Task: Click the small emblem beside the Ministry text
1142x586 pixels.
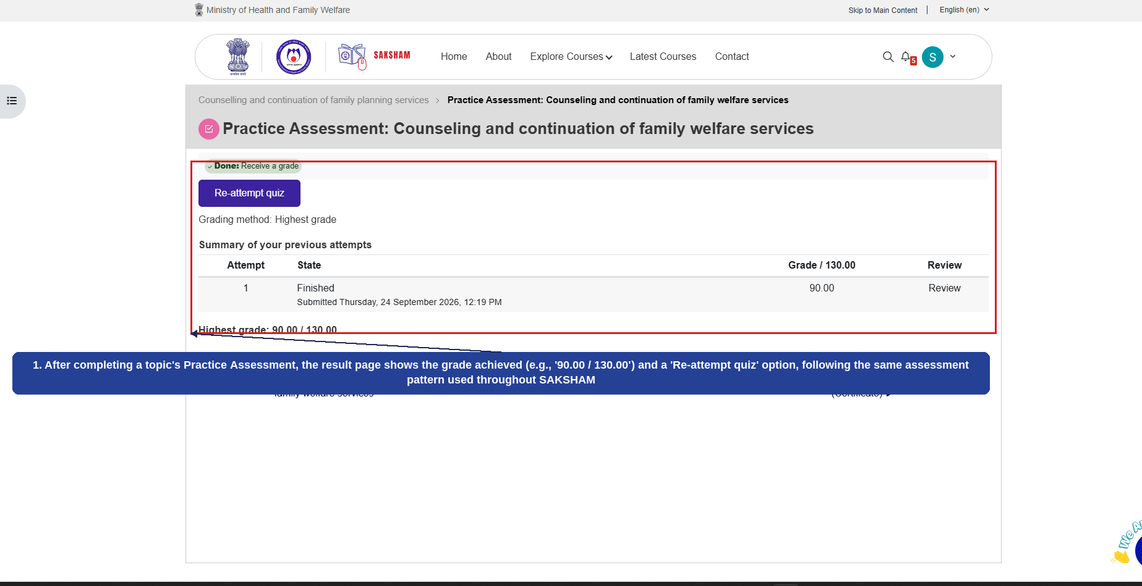Action: point(199,10)
